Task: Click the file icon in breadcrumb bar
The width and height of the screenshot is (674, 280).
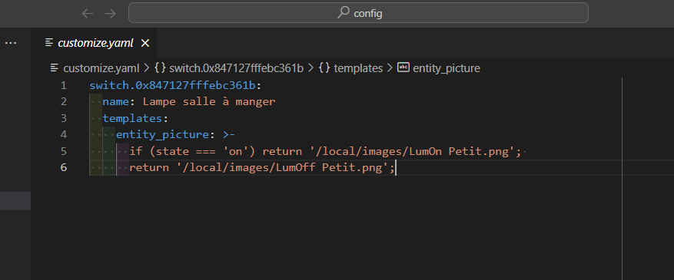Action: click(54, 68)
